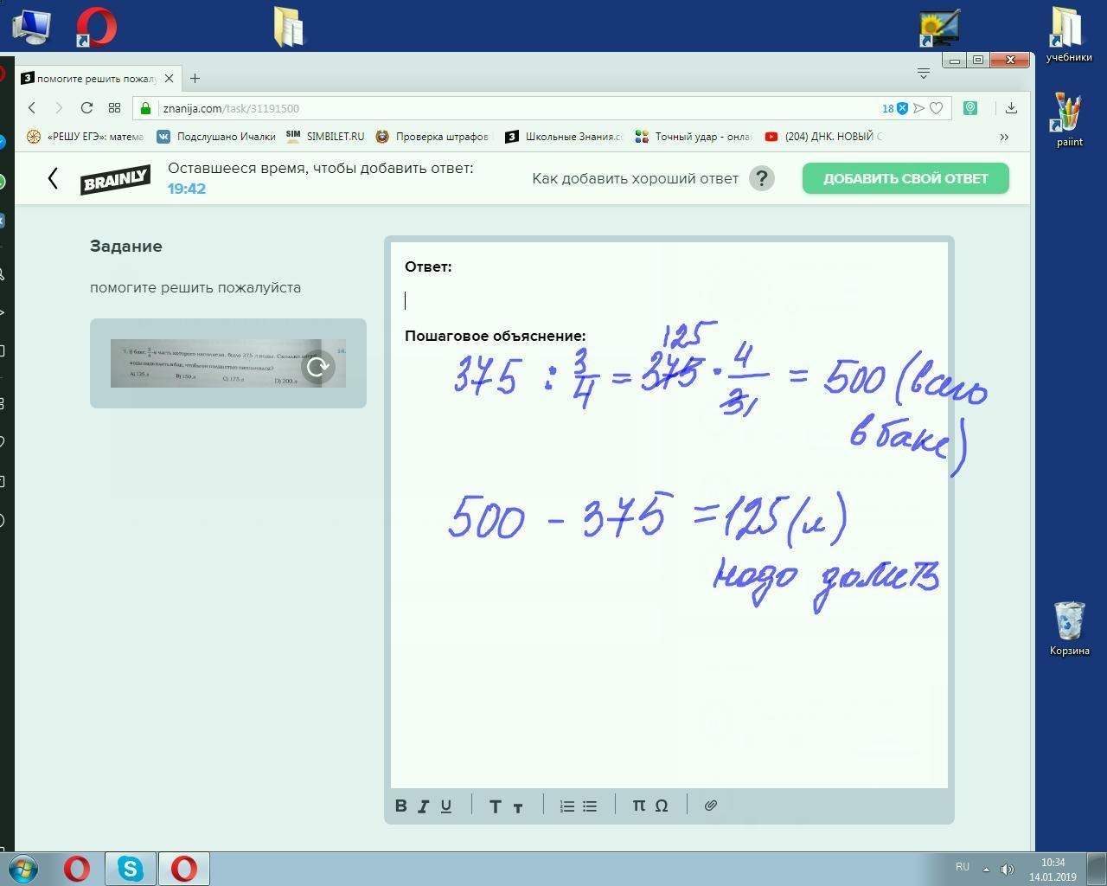Open the SIMBILET.RU bookmark
The width and height of the screenshot is (1107, 886).
click(x=325, y=137)
